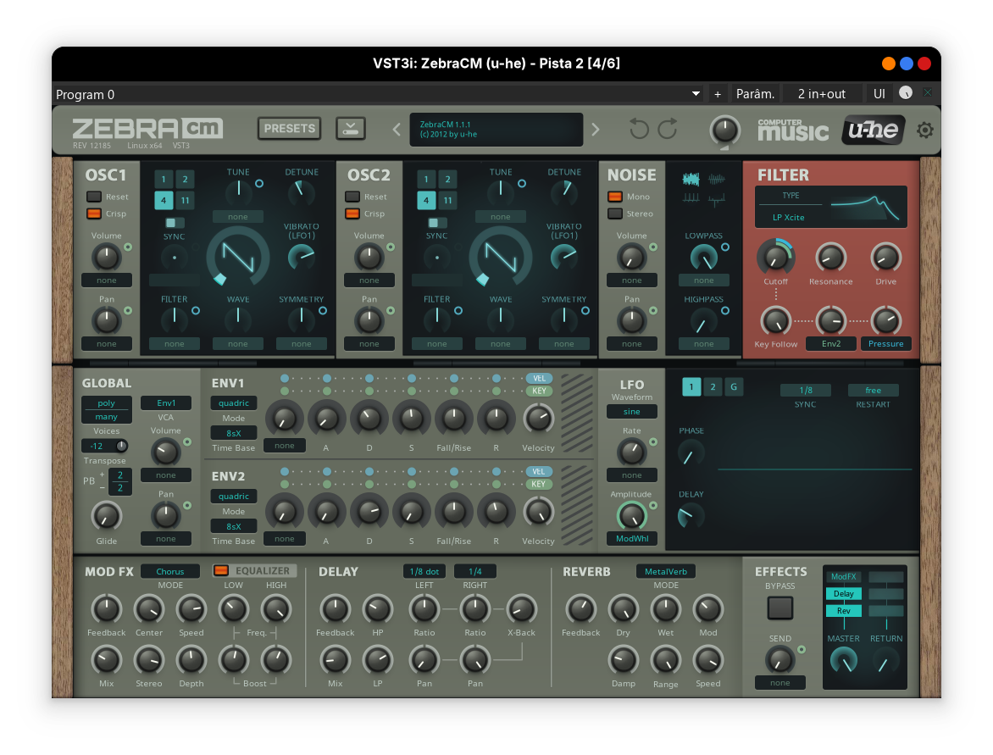The height and width of the screenshot is (755, 993).
Task: Click the u-he logo
Action: click(x=873, y=130)
